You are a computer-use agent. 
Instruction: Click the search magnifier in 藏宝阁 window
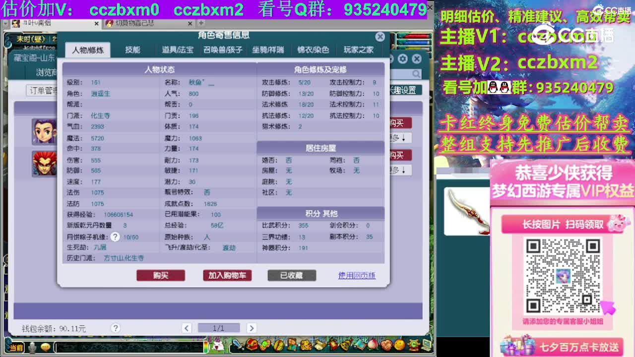(x=416, y=74)
